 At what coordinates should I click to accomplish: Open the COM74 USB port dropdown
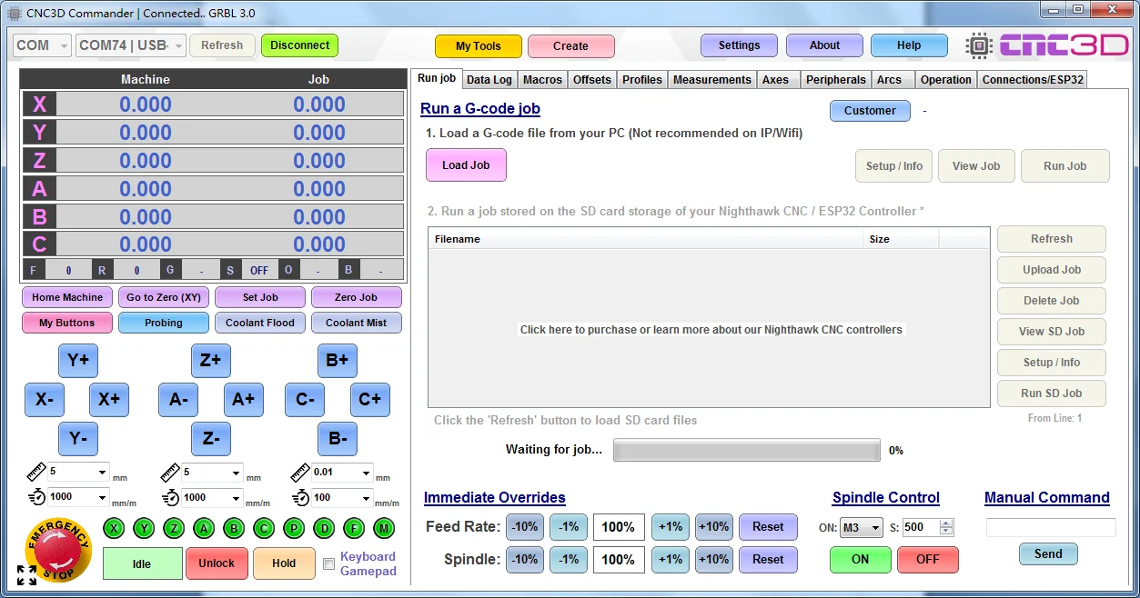(x=131, y=45)
